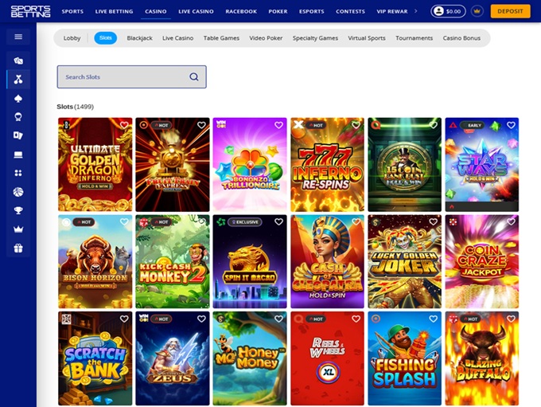Click the laptop icon in the sidebar
Screen dimensions: 541x407
[x=18, y=155]
